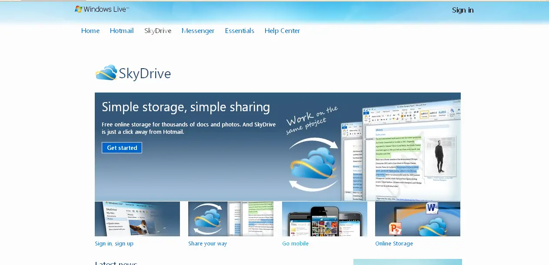The width and height of the screenshot is (549, 265).
Task: Click the Windows Live flag logo
Action: (x=79, y=9)
